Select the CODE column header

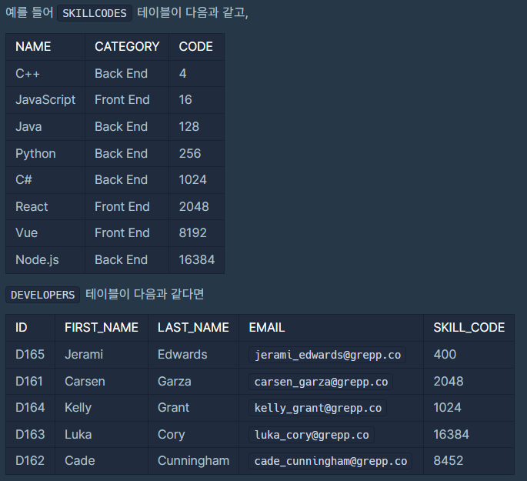point(196,46)
